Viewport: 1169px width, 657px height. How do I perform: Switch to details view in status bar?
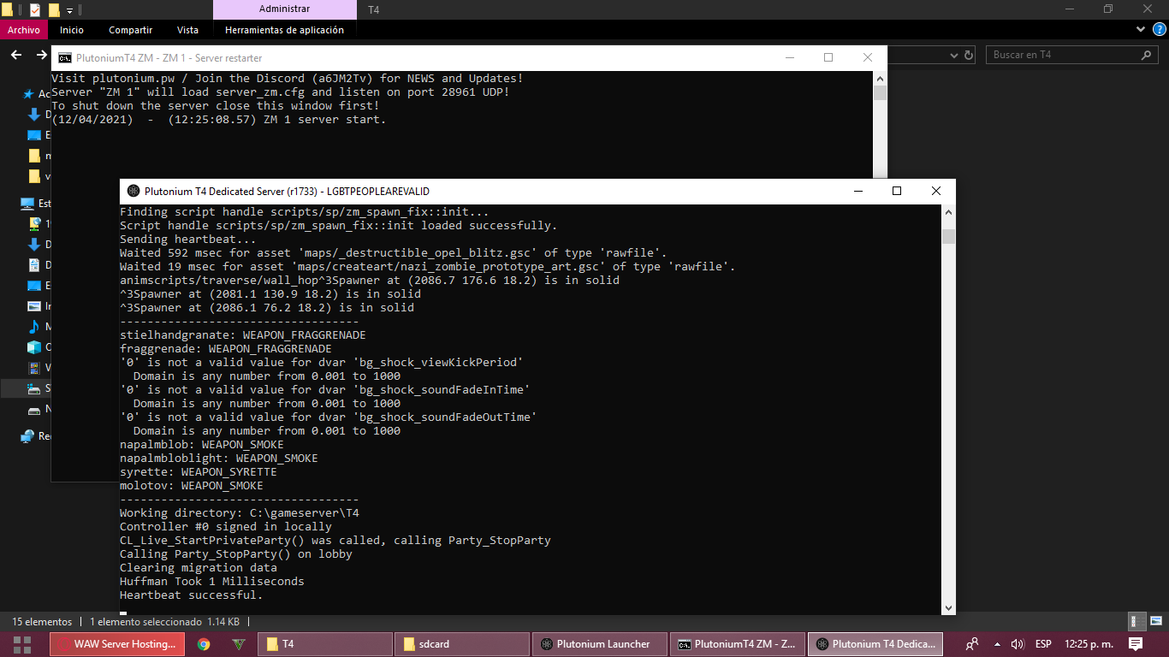click(x=1136, y=622)
